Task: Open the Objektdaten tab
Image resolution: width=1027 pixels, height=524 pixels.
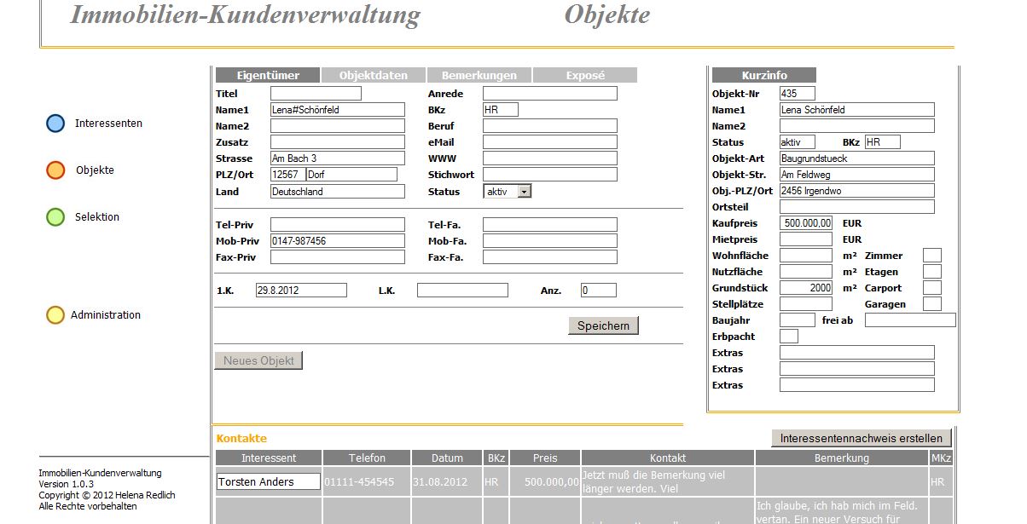Action: click(373, 74)
